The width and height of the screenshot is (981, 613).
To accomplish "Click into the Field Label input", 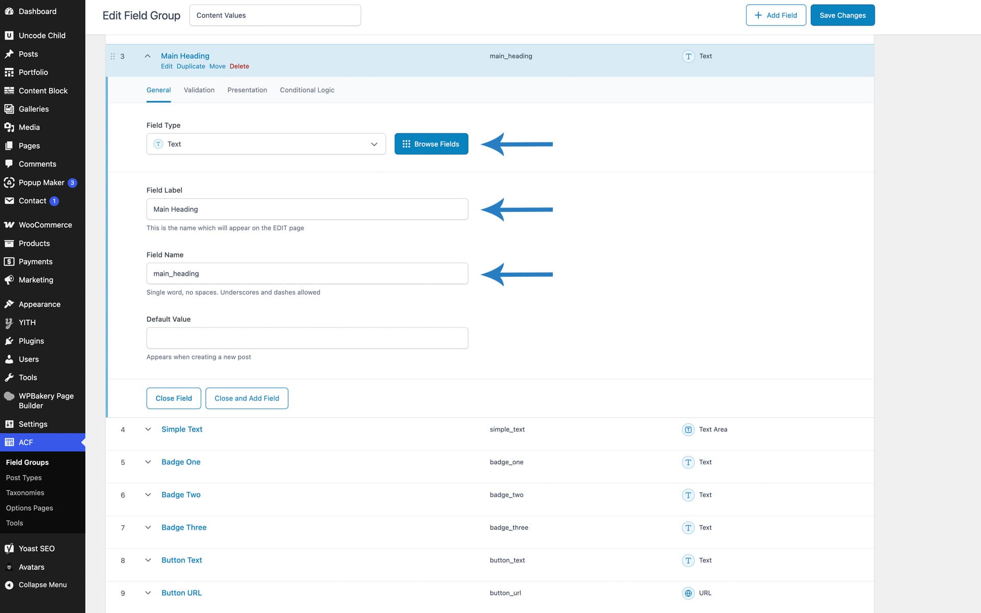I will pyautogui.click(x=307, y=209).
